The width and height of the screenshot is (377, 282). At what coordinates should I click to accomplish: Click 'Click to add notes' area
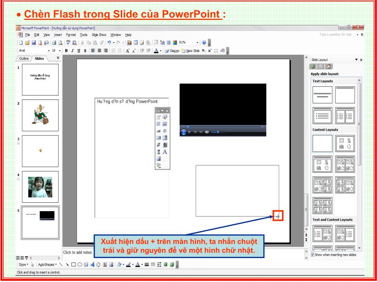pos(77,252)
